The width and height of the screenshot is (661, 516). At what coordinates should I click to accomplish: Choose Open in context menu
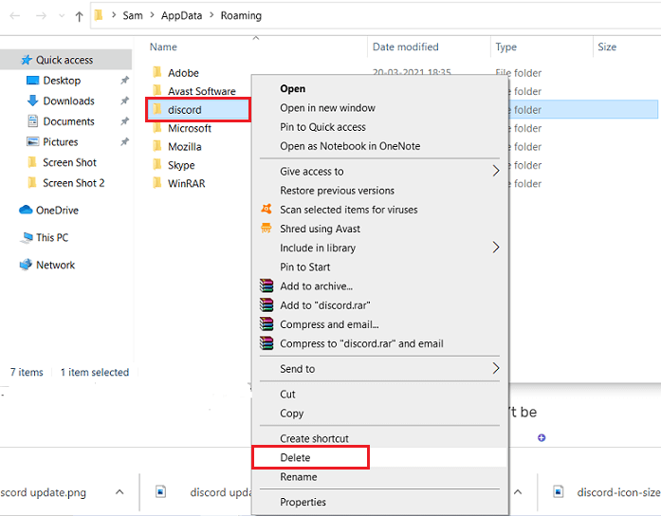[x=292, y=89]
